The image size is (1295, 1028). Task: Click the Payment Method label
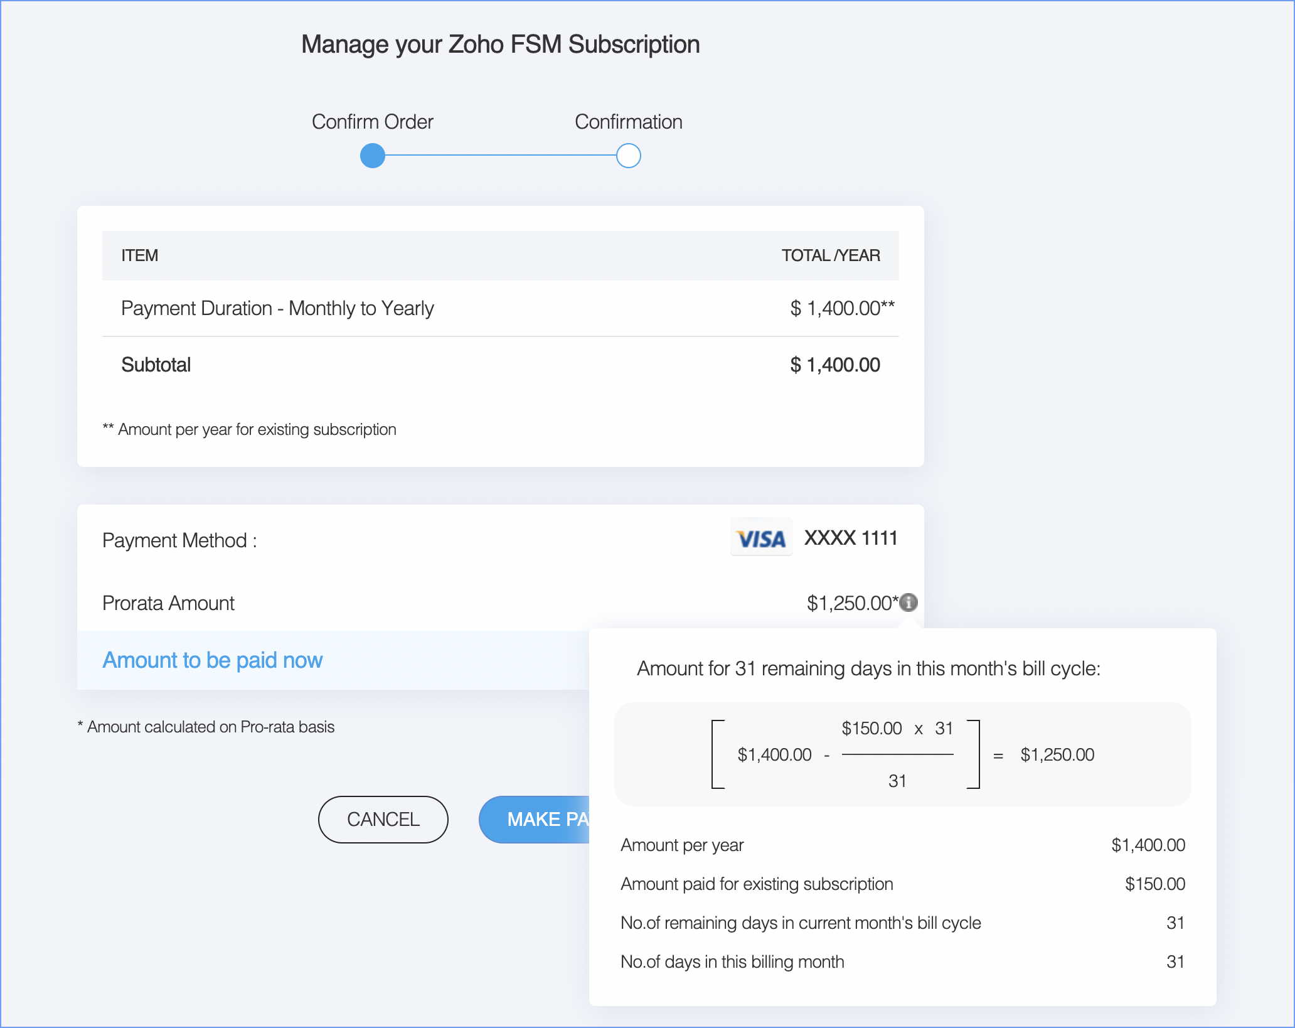pos(179,540)
